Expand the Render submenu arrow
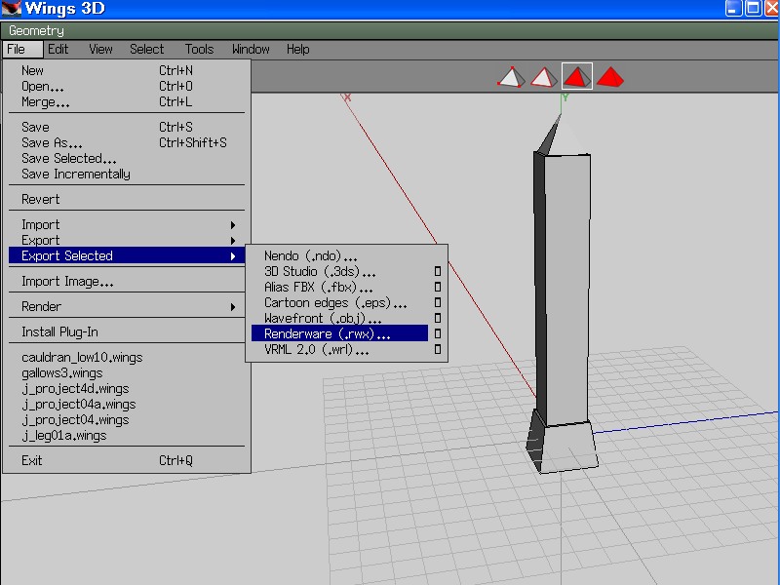 (233, 307)
